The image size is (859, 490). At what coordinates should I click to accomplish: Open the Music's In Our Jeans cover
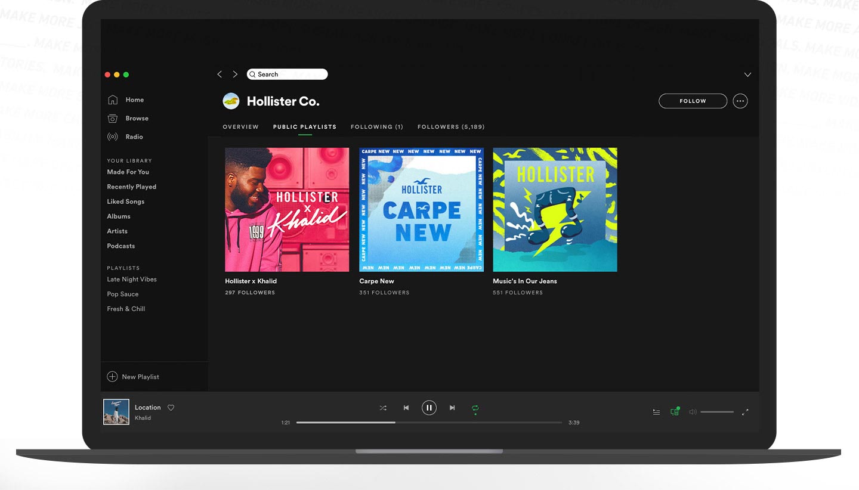[555, 210]
